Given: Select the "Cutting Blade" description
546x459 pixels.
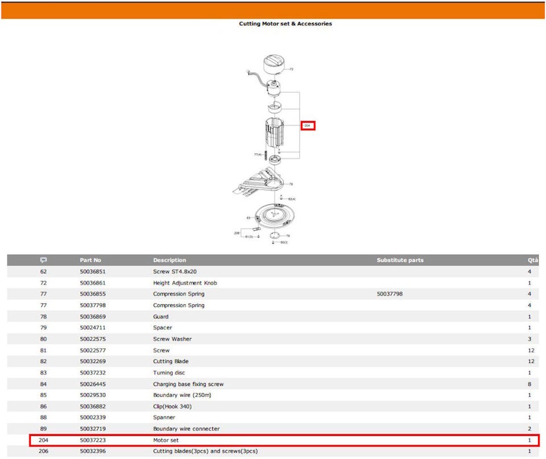Looking at the screenshot, I should pyautogui.click(x=171, y=362).
